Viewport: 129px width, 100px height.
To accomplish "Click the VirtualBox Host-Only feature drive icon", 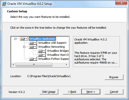I will (x=41, y=55).
